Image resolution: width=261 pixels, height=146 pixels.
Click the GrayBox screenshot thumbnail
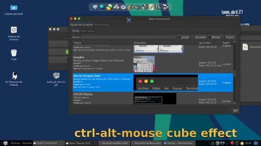[x=144, y=64]
